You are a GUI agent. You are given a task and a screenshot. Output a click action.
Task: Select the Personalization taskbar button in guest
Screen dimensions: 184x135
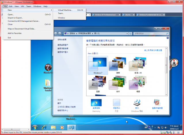(72, 127)
